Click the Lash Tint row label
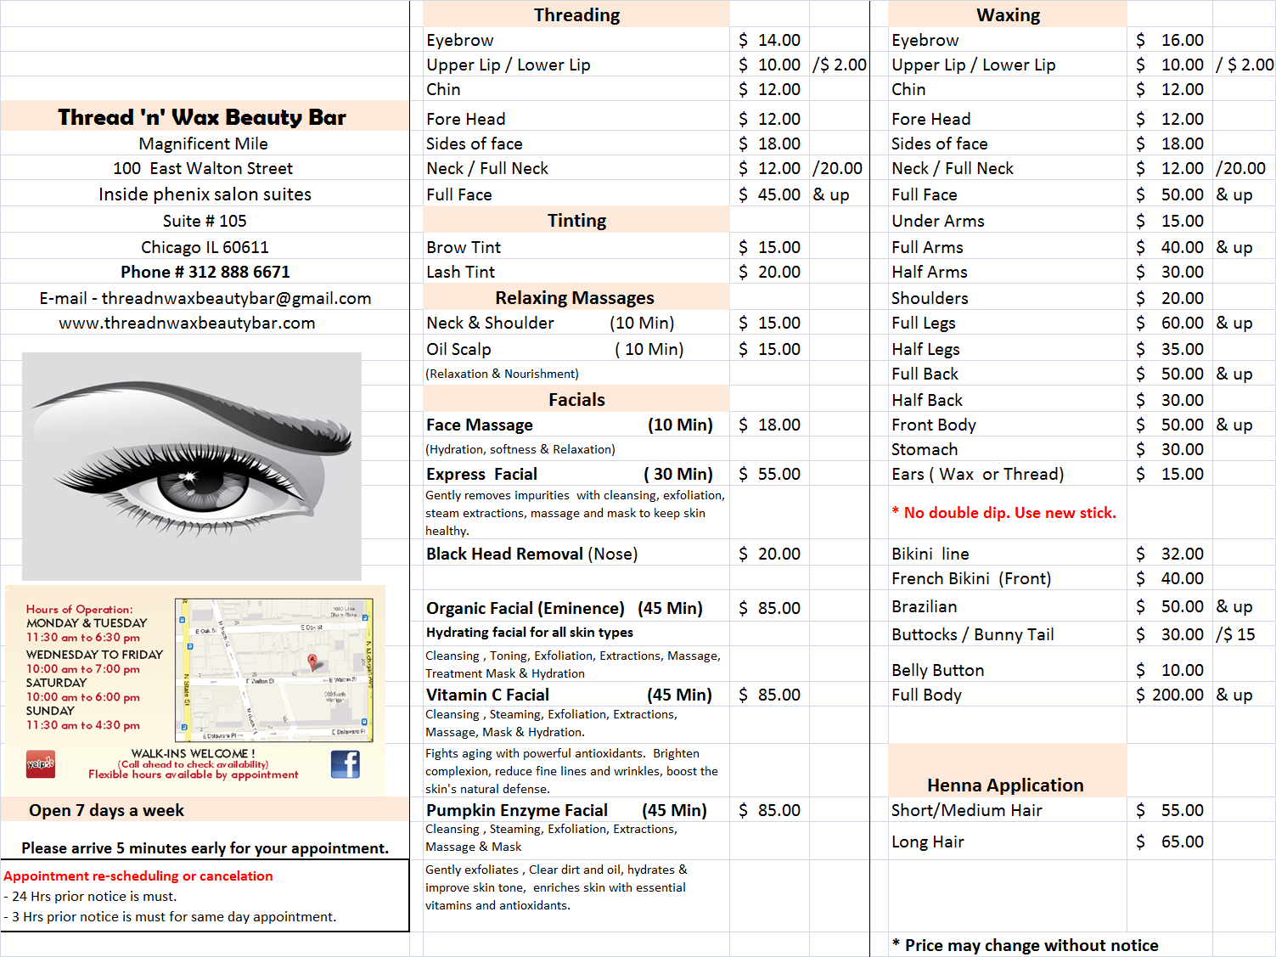The width and height of the screenshot is (1276, 957). click(460, 272)
